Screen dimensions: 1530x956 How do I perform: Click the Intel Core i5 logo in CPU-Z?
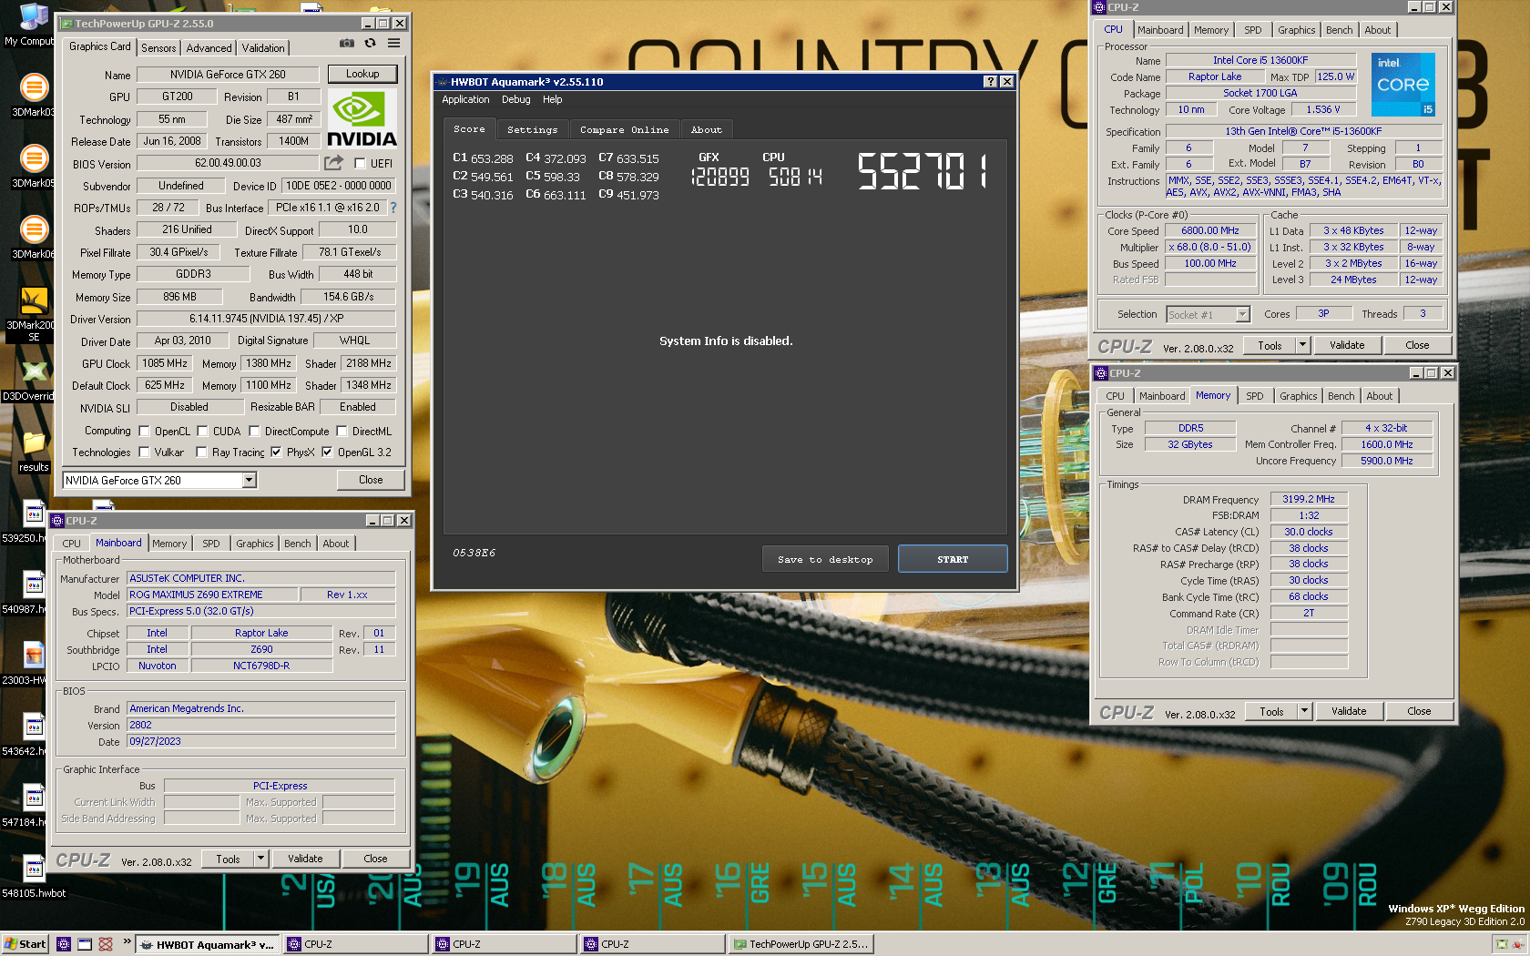[x=1403, y=85]
